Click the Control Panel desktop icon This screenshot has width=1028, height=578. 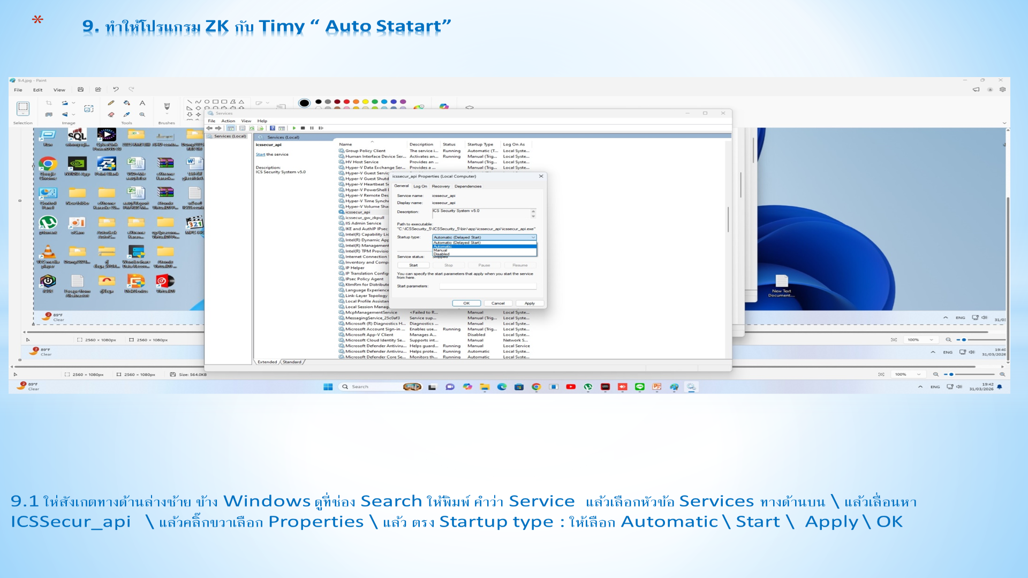point(48,197)
